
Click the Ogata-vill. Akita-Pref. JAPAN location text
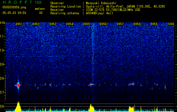(126, 6)
